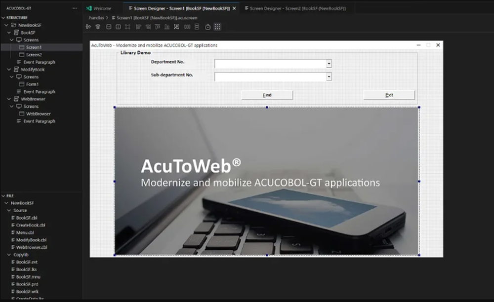Click the frame-shaped same-size toolbar icon
Viewport: 494px width, 302px height.
pyautogui.click(x=127, y=27)
